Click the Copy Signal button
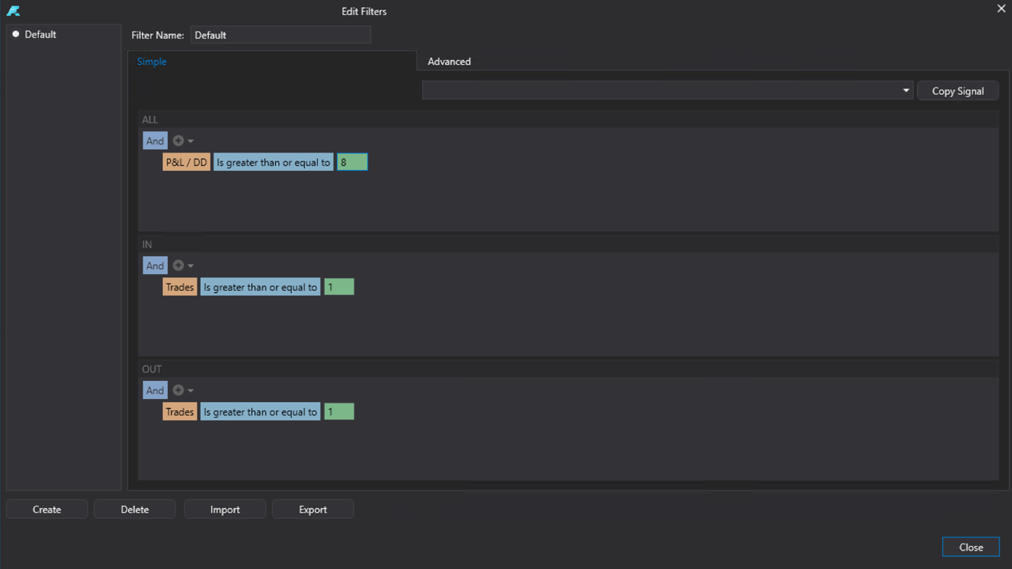Image resolution: width=1012 pixels, height=569 pixels. tap(957, 90)
